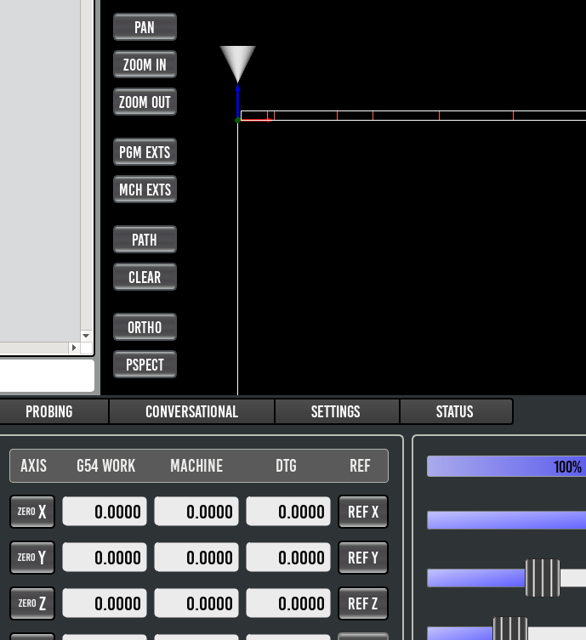Click the X axis G54 work value field
586x640 pixels.
click(x=105, y=512)
